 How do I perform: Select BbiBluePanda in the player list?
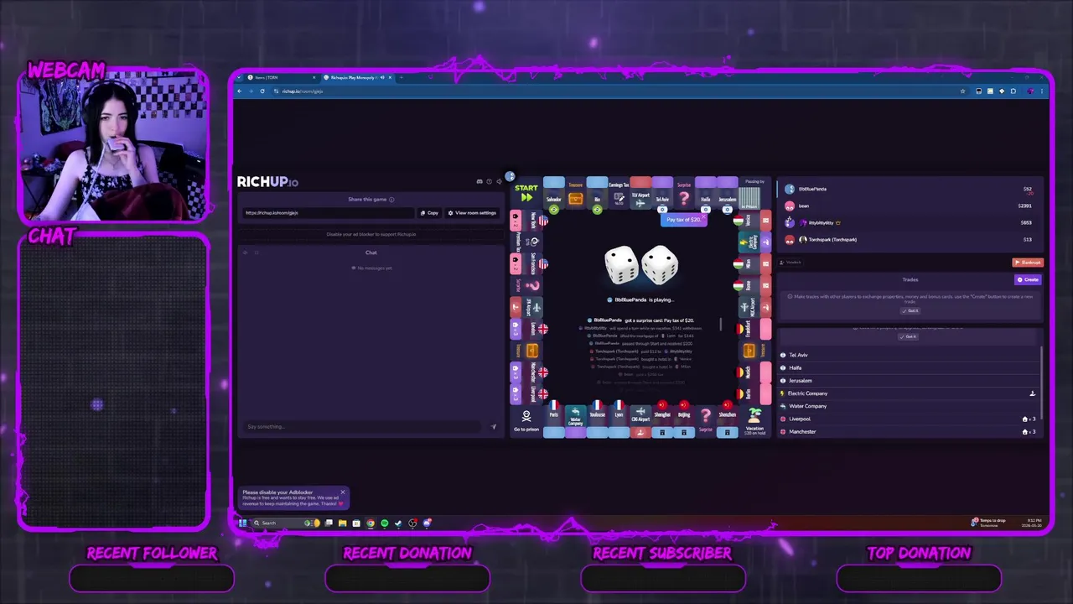coord(910,189)
